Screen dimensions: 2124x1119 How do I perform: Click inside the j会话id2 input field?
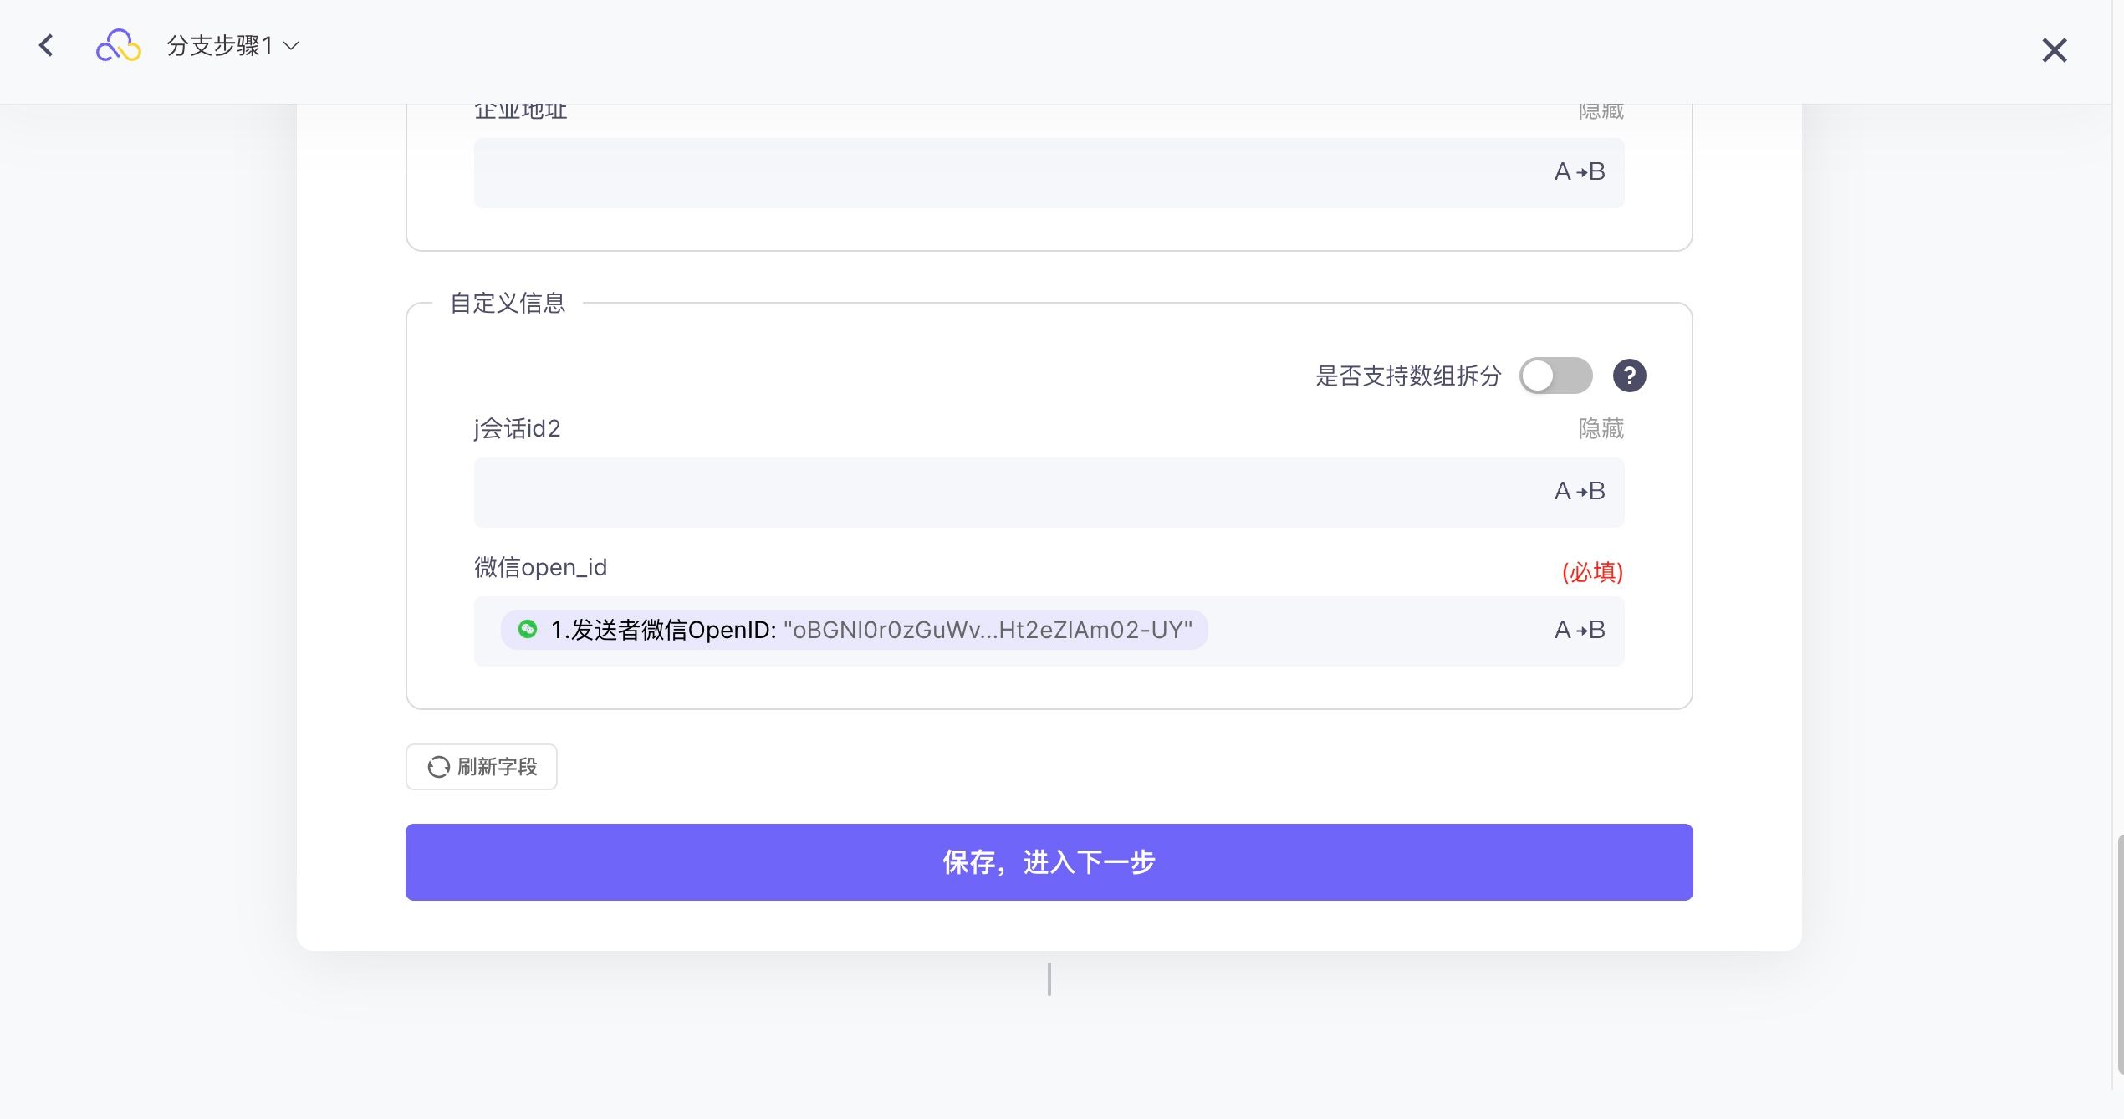1049,492
